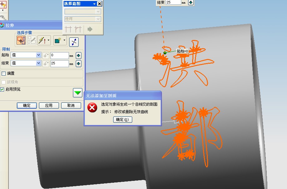Click the 起始 row measure icon
The height and width of the screenshot is (189, 287).
(x=46, y=55)
